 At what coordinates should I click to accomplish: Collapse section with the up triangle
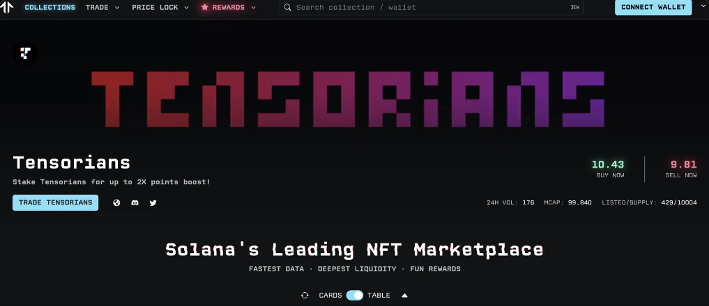click(x=404, y=295)
